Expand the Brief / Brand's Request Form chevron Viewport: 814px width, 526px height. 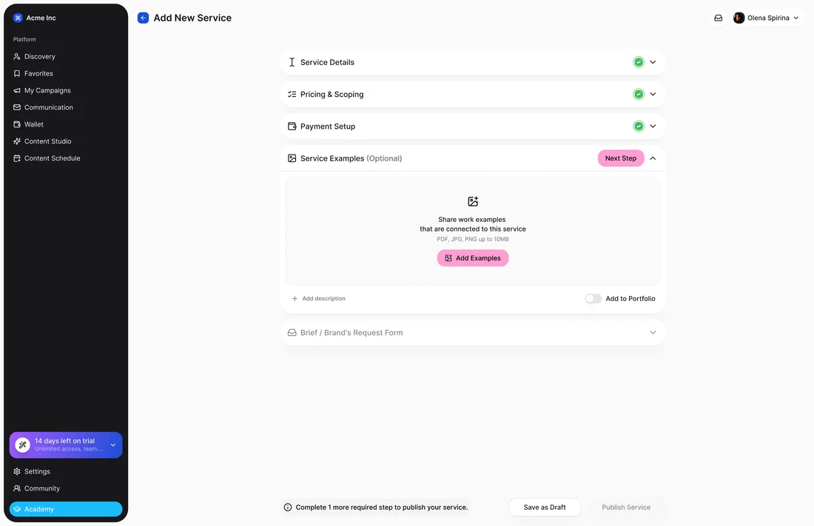tap(653, 332)
